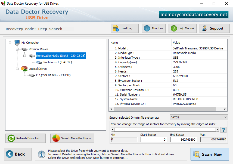Click the Scan Now button
This screenshot has height=164, width=233.
click(x=210, y=154)
